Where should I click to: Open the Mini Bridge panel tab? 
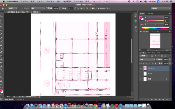click(x=9, y=99)
